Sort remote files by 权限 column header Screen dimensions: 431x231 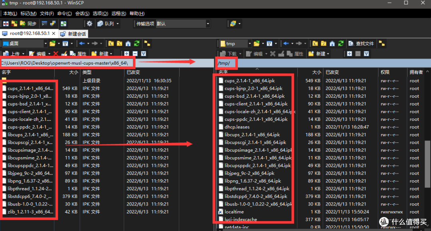(385, 72)
